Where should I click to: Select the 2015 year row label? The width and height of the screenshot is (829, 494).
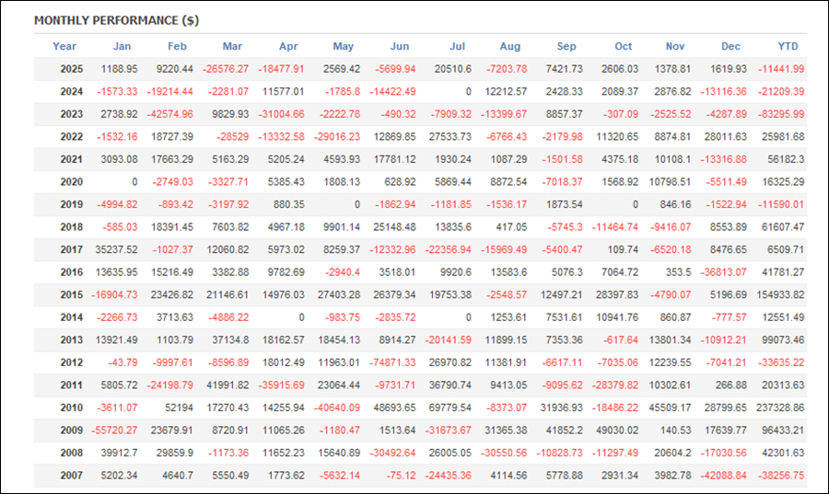pyautogui.click(x=71, y=295)
